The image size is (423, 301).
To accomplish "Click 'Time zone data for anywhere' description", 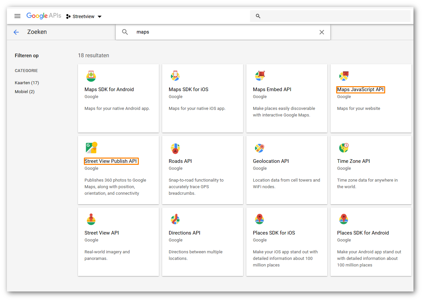I will tap(367, 184).
